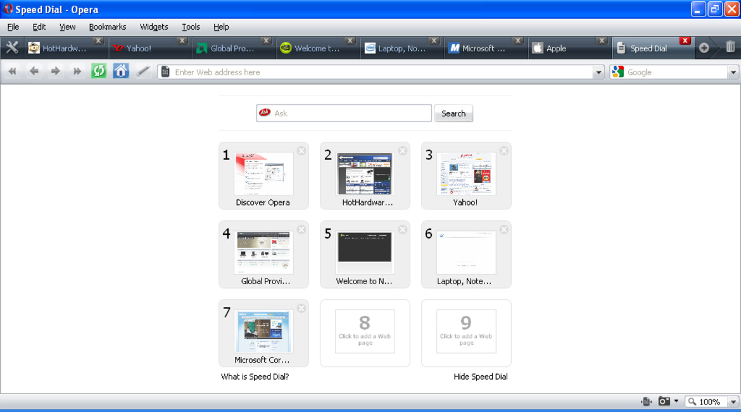Add a Web page to slot 8

tap(365, 332)
